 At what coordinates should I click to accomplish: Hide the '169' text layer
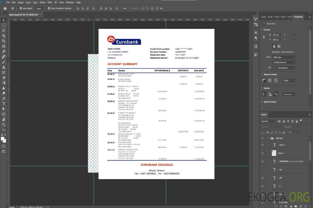(x=263, y=178)
